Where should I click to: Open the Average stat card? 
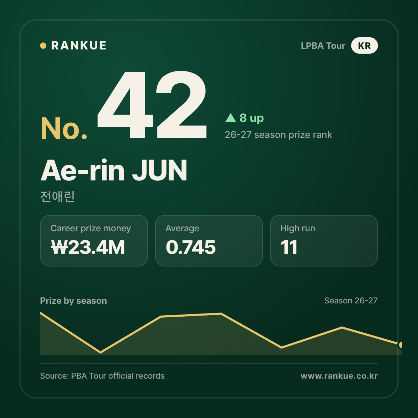click(x=209, y=241)
